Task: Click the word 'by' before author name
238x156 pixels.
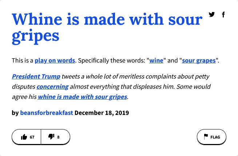Action: pos(15,113)
